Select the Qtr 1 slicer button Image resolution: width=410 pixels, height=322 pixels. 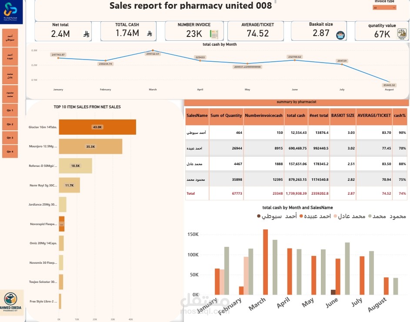point(10,110)
